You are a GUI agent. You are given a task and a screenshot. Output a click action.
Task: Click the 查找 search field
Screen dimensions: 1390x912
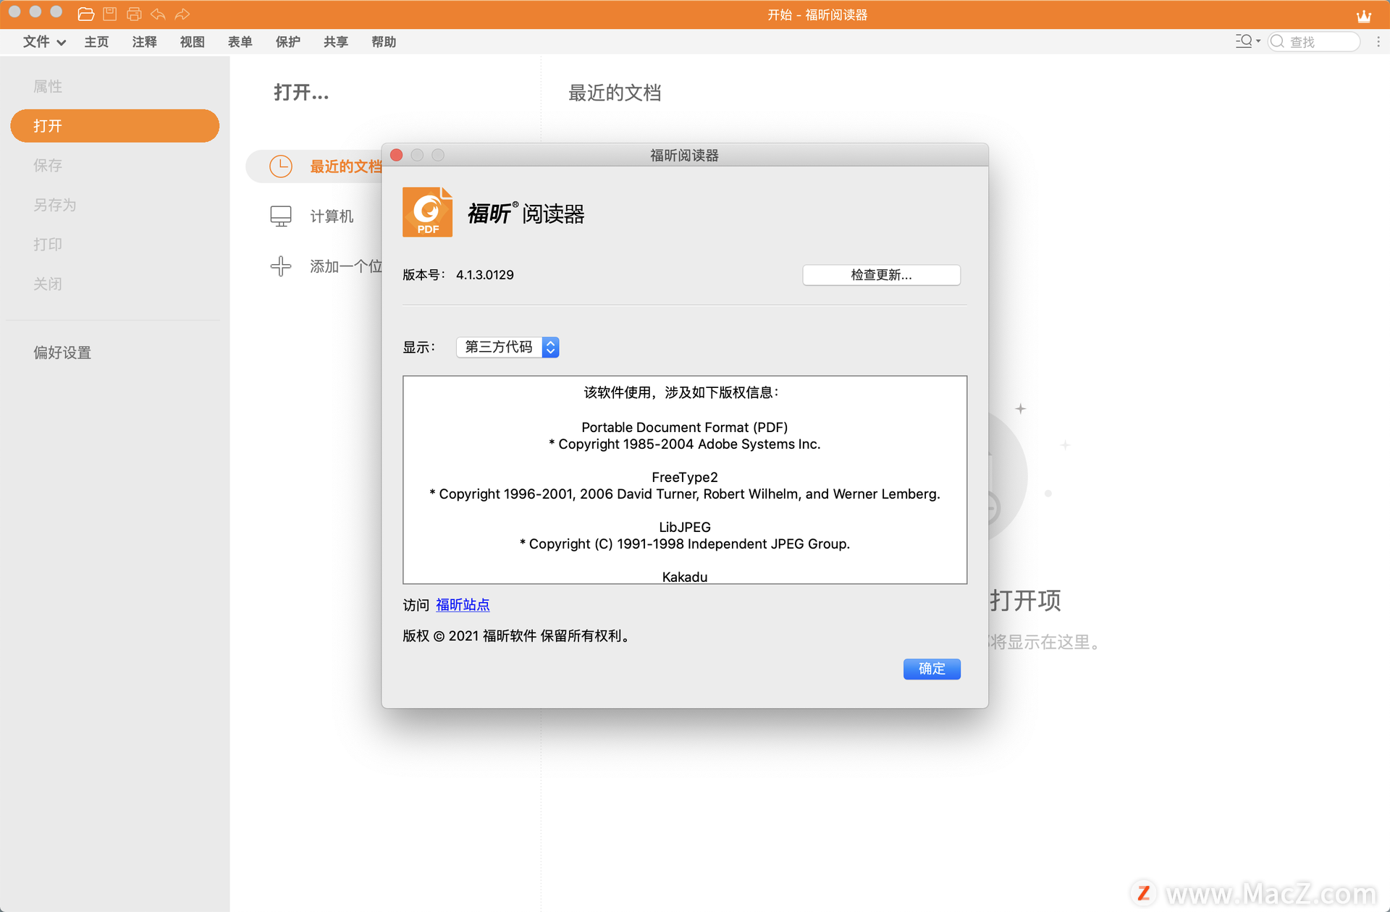[x=1314, y=42]
